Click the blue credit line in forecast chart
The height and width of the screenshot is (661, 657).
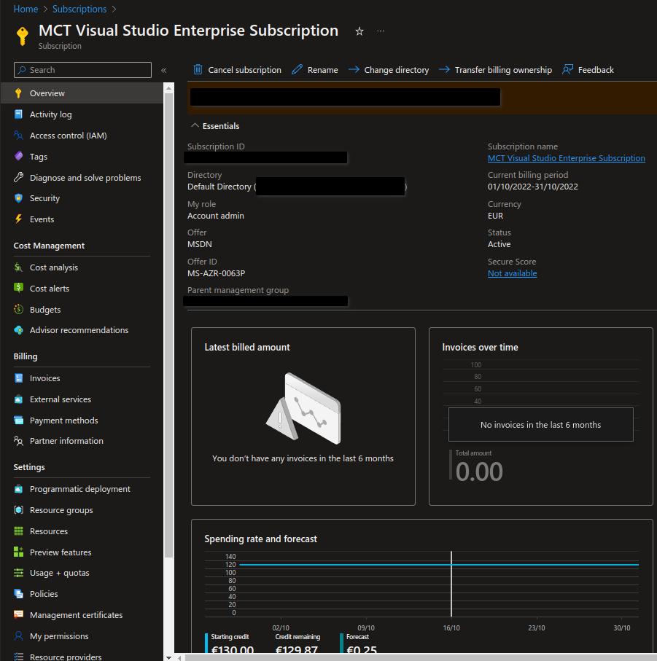point(438,565)
